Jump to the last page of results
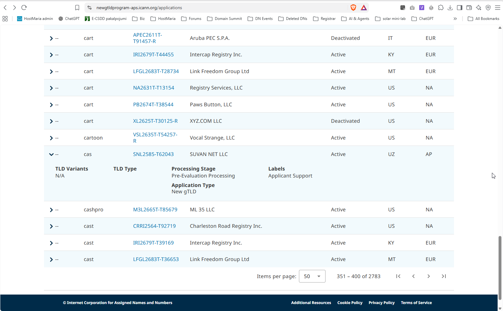The width and height of the screenshot is (503, 311). [444, 276]
